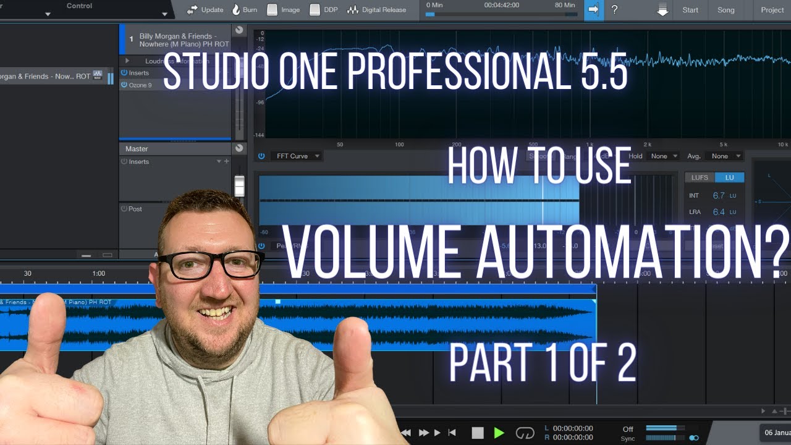Click the Control column header
This screenshot has width=791, height=445.
(79, 6)
